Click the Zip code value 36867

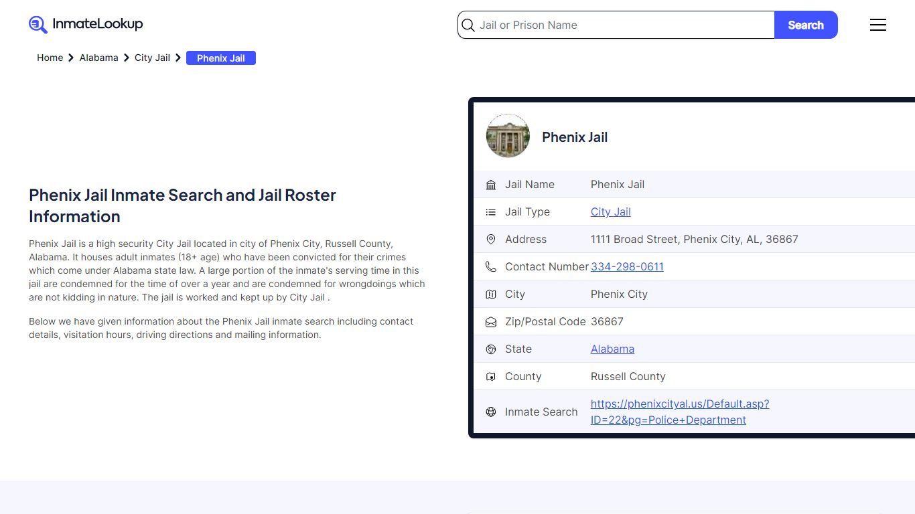click(607, 322)
